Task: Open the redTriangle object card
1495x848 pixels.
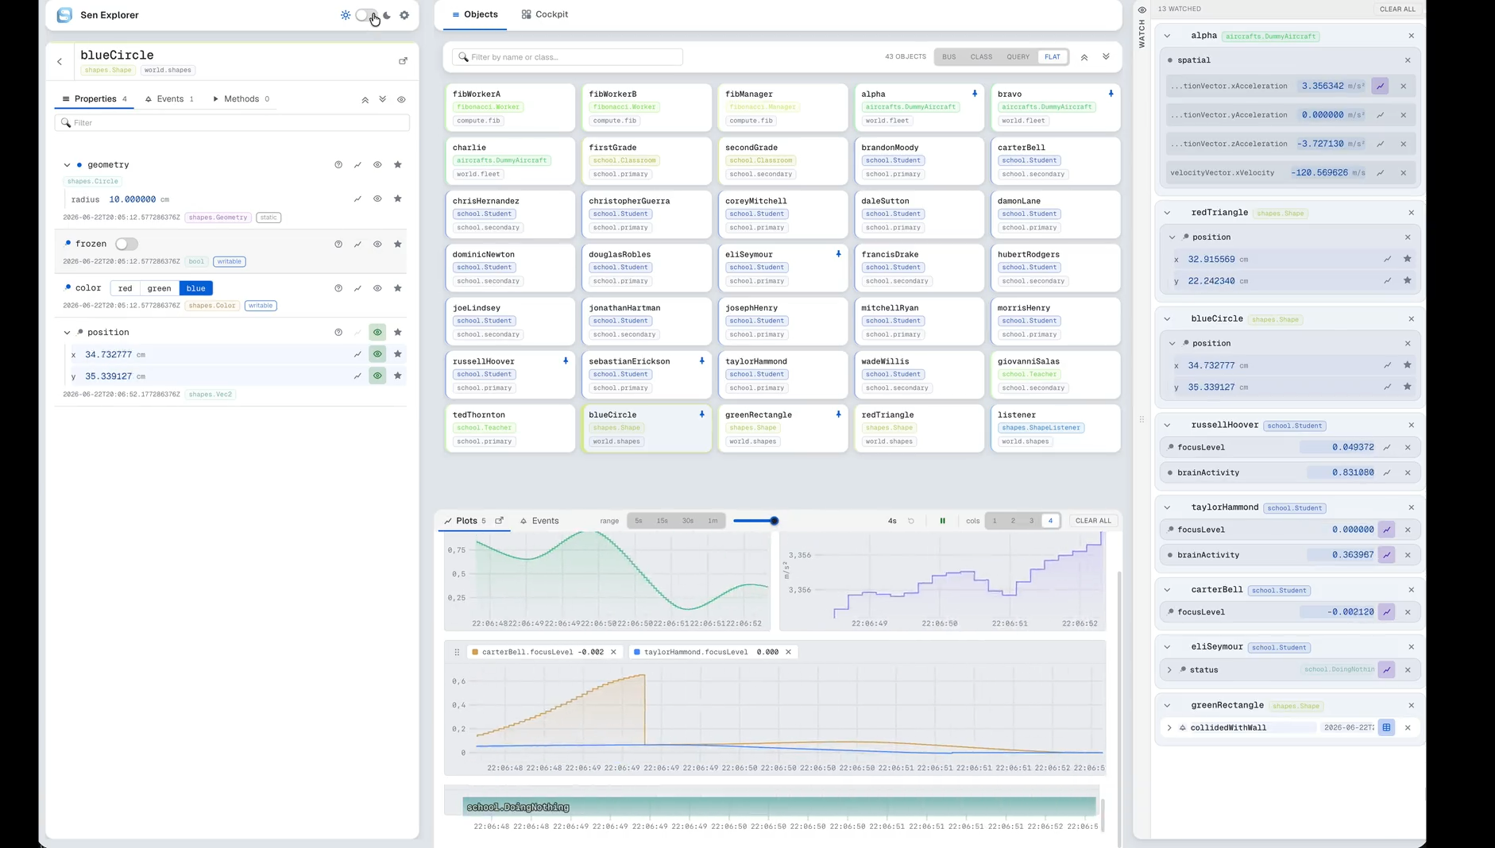Action: pyautogui.click(x=919, y=428)
